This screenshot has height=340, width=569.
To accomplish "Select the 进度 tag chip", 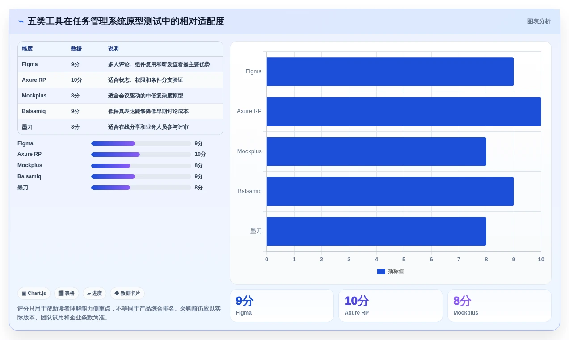I will point(94,294).
